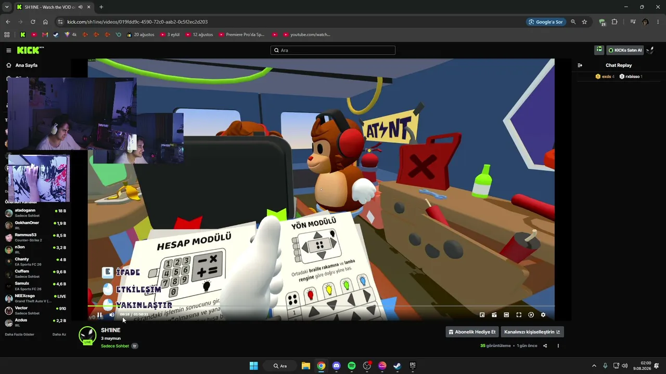Image resolution: width=666 pixels, height=374 pixels.
Task: Click the address bar URL
Action: point(137,22)
